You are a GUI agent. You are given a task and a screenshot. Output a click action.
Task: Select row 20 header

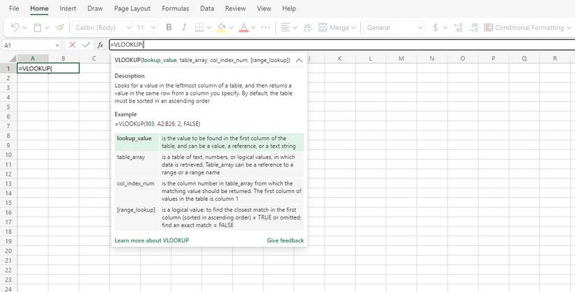tap(8, 251)
